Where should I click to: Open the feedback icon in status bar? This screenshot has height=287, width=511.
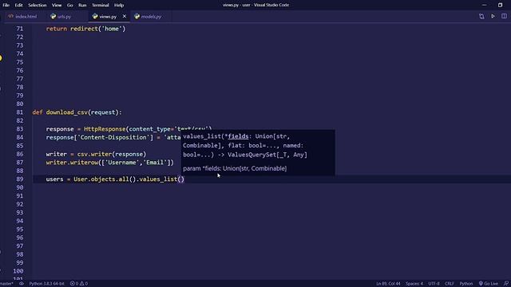[x=506, y=284]
